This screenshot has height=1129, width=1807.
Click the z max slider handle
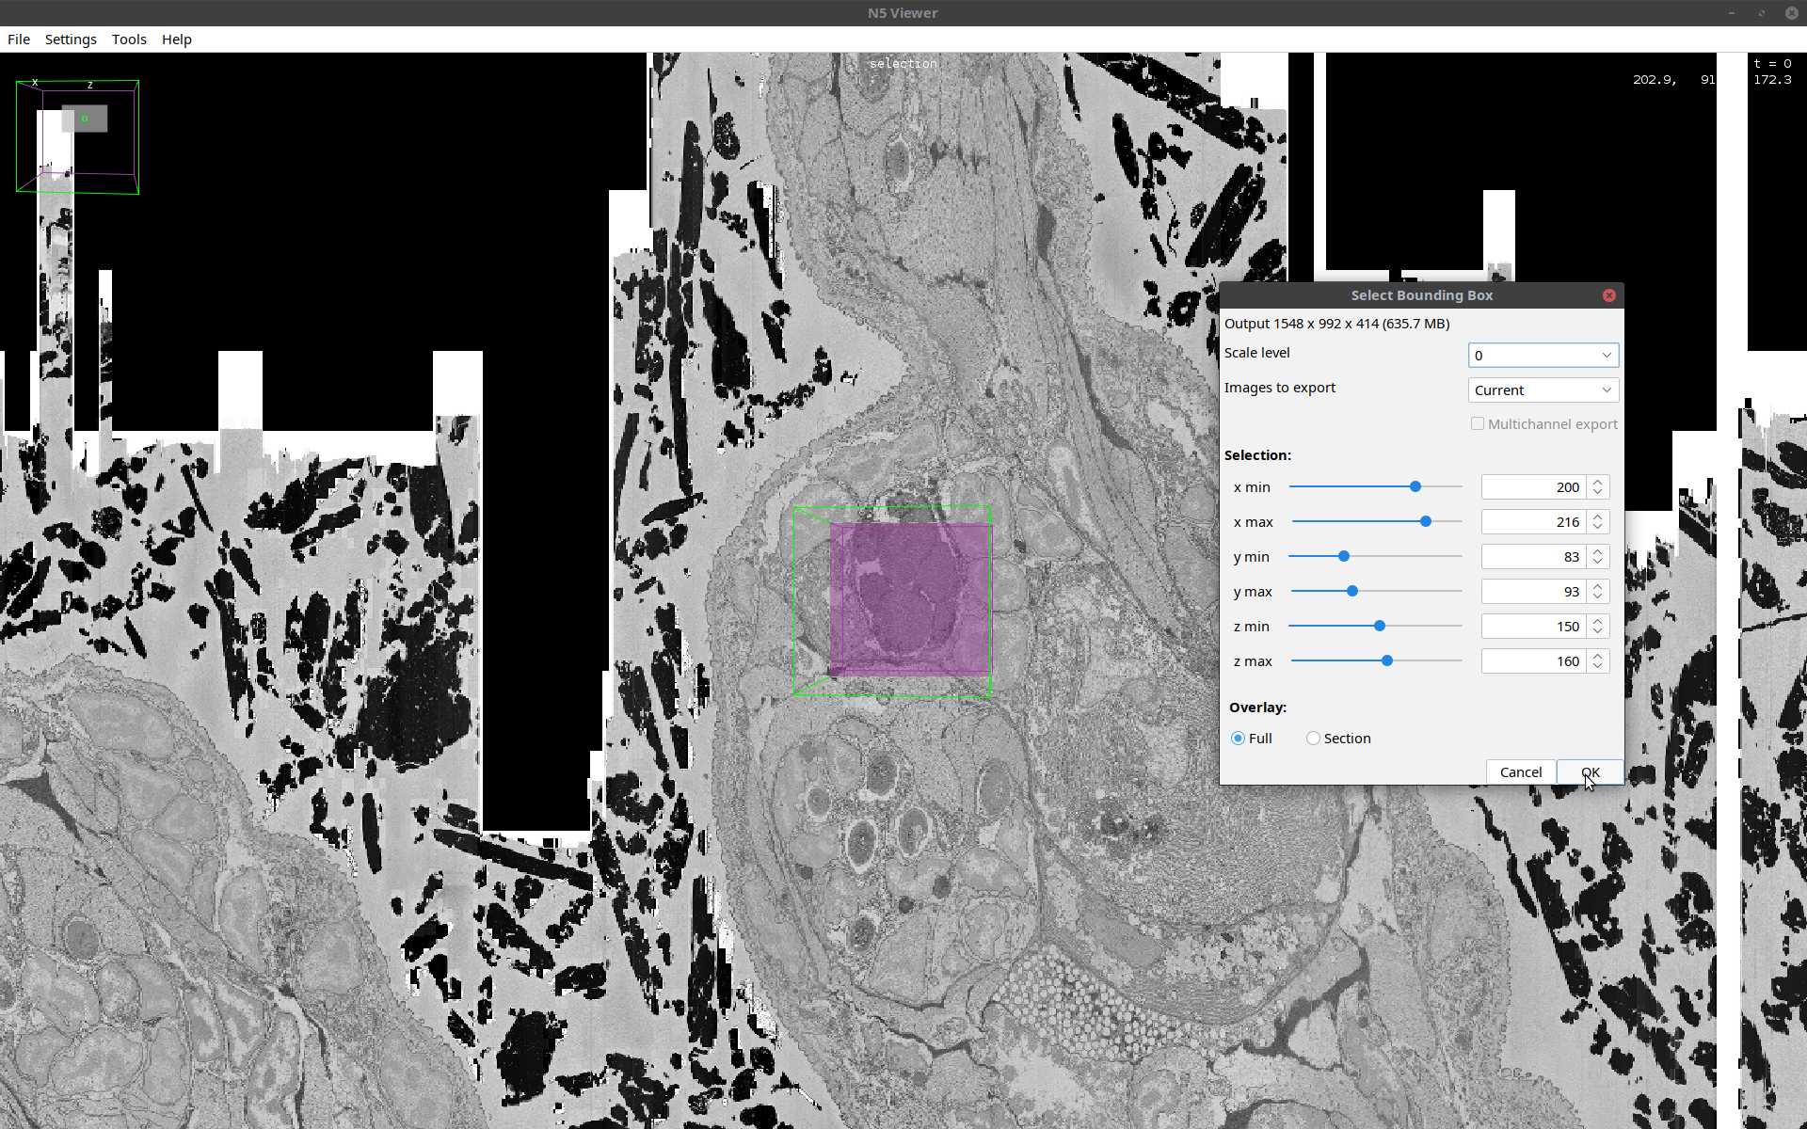pos(1387,661)
